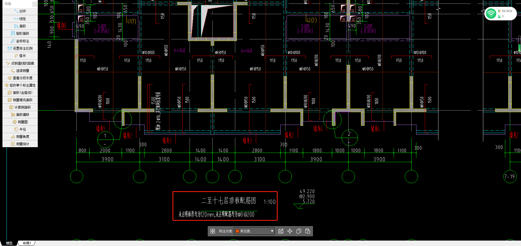Select the 矩形面积 rectangle area tool

click(x=20, y=33)
